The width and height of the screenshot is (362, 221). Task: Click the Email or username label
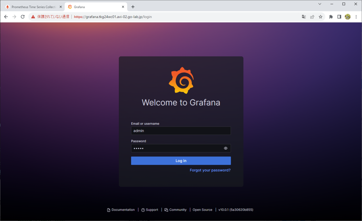pyautogui.click(x=145, y=123)
